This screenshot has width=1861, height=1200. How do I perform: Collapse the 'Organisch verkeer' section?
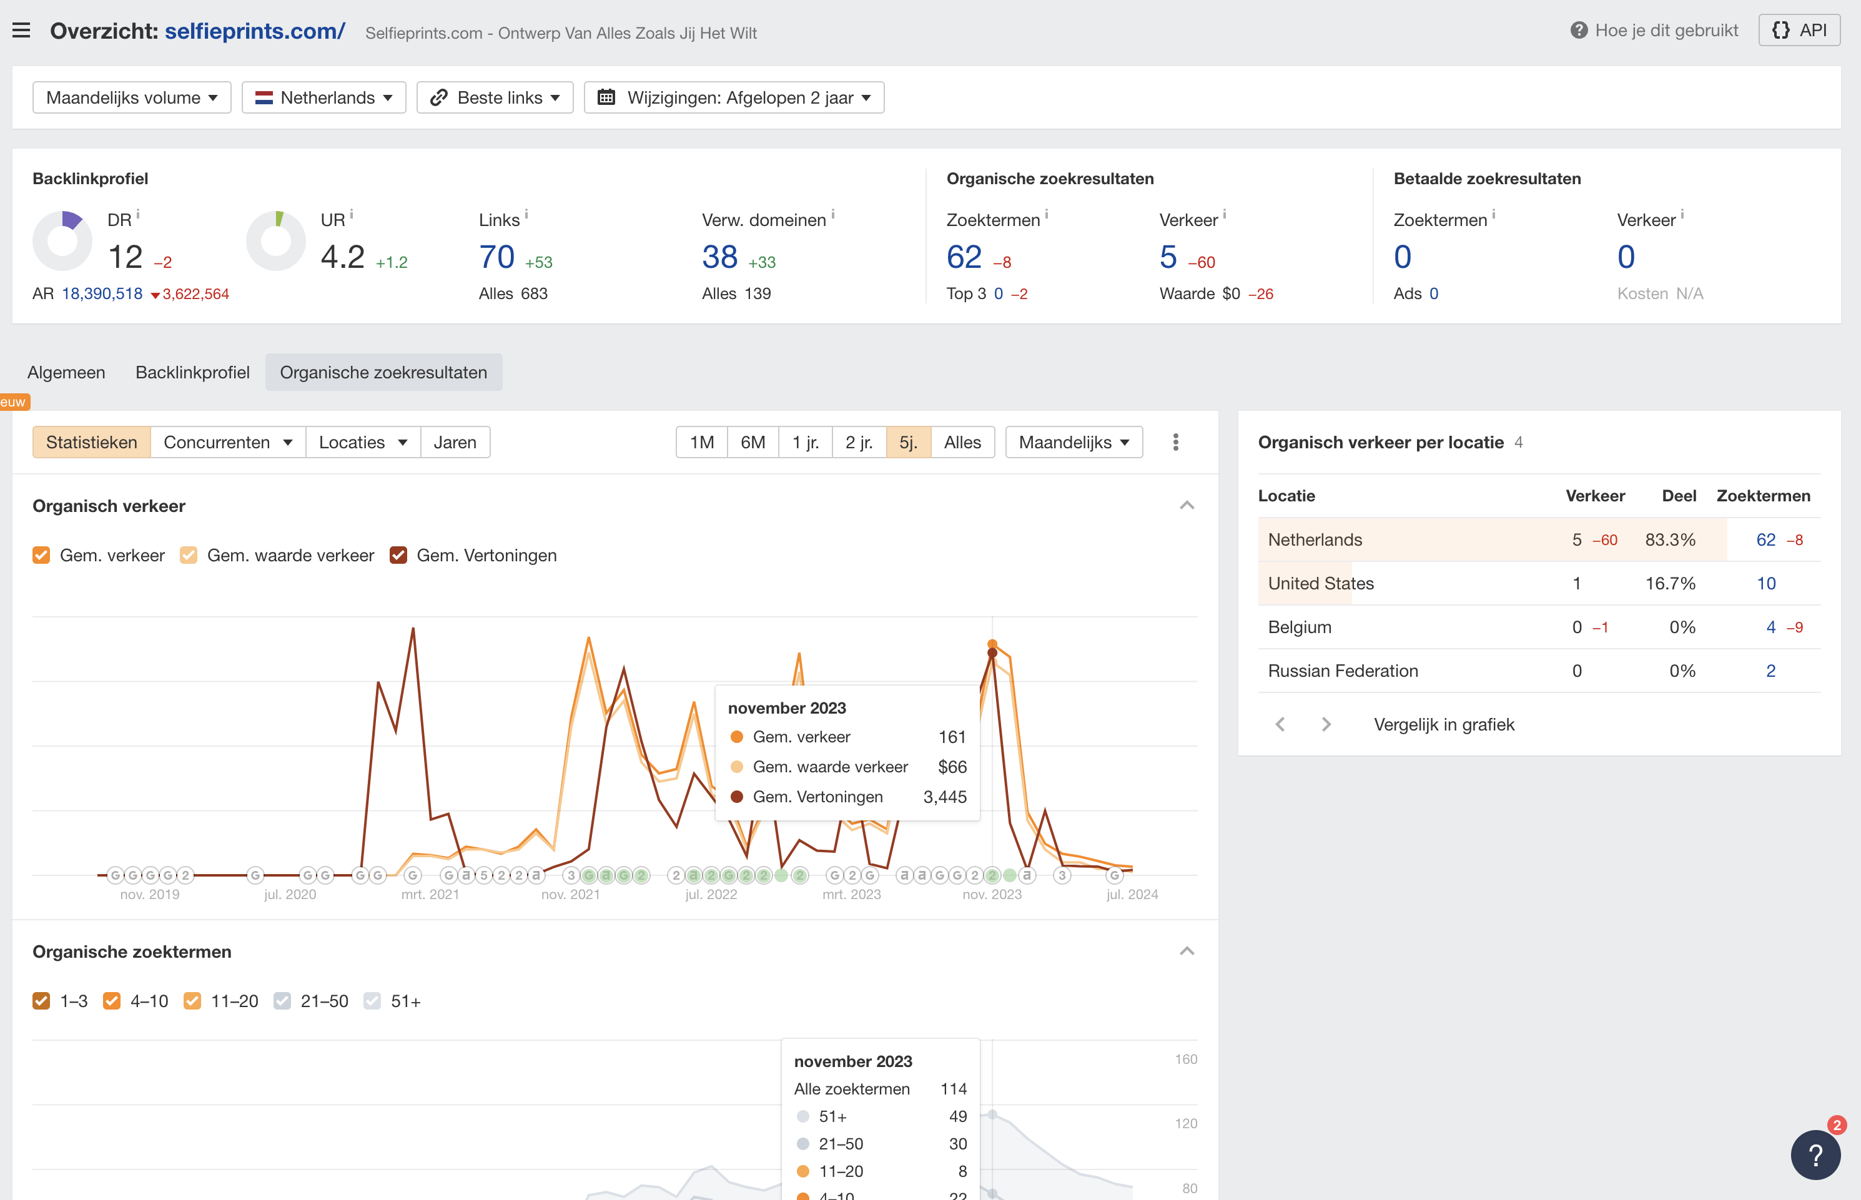point(1187,506)
